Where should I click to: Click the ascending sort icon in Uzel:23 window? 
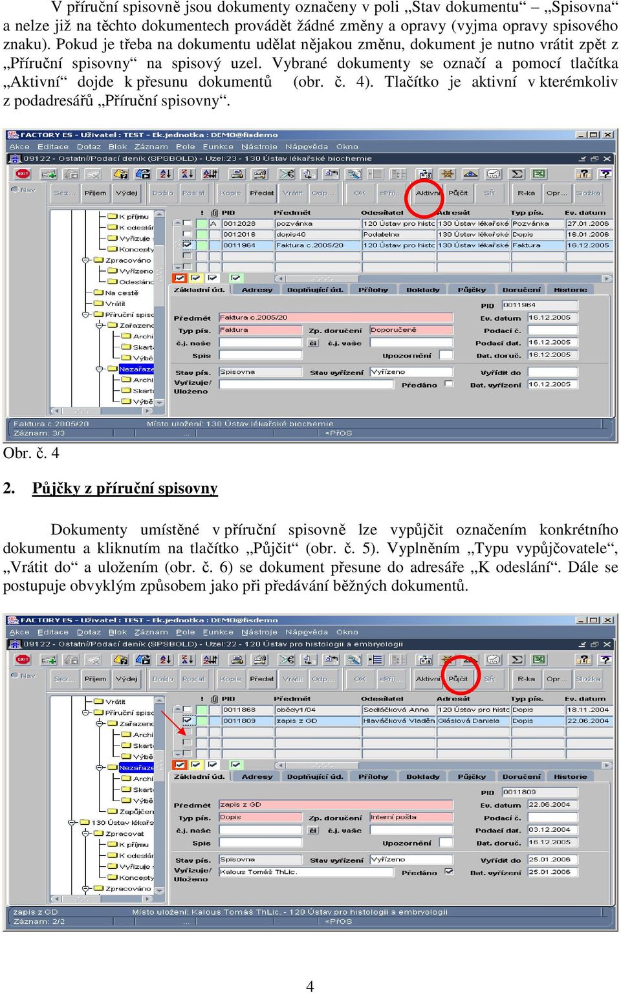pos(166,173)
